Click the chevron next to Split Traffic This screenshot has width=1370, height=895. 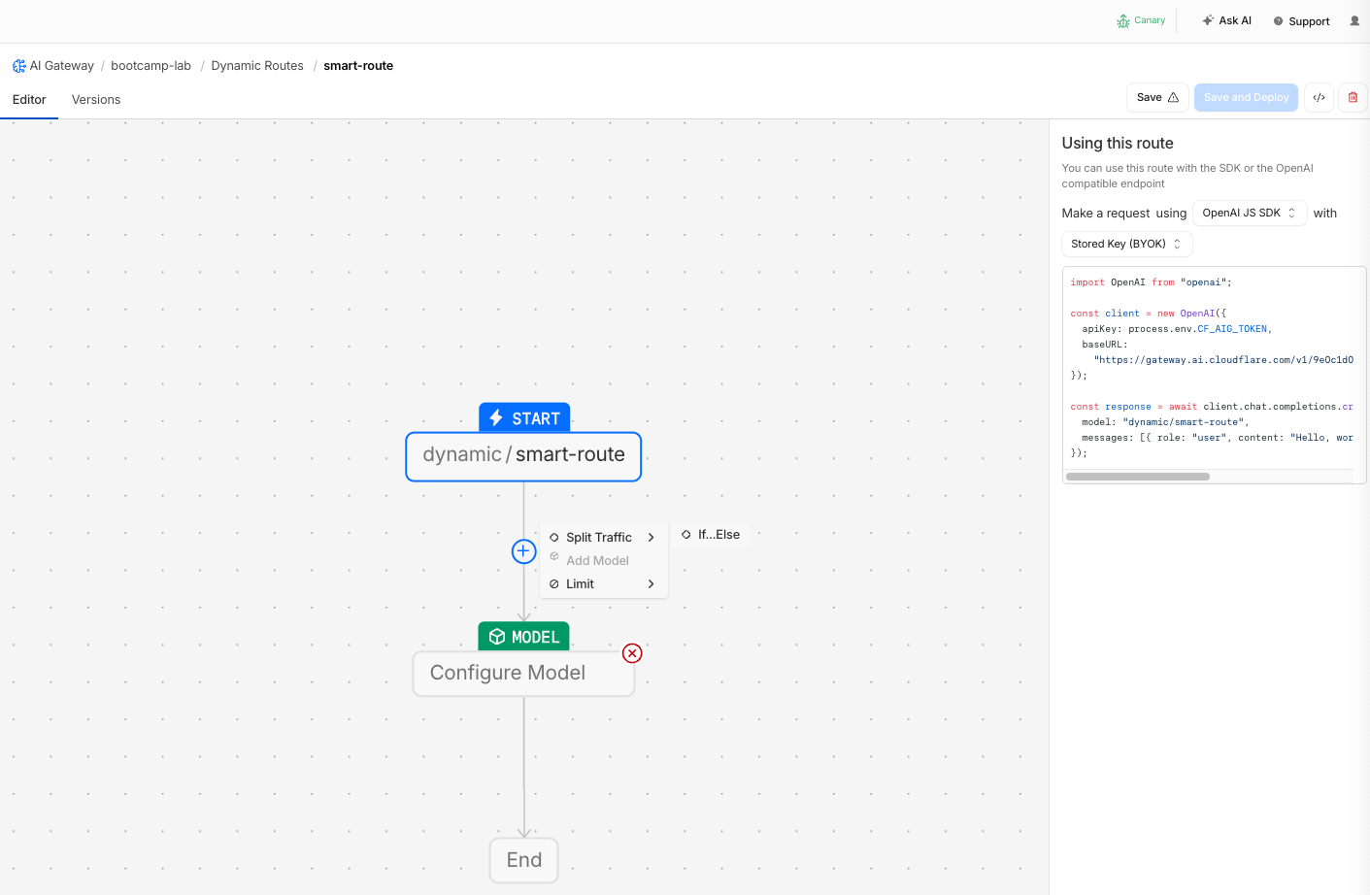(x=651, y=537)
